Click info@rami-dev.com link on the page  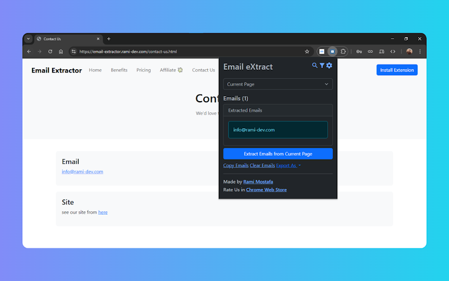[x=83, y=172]
